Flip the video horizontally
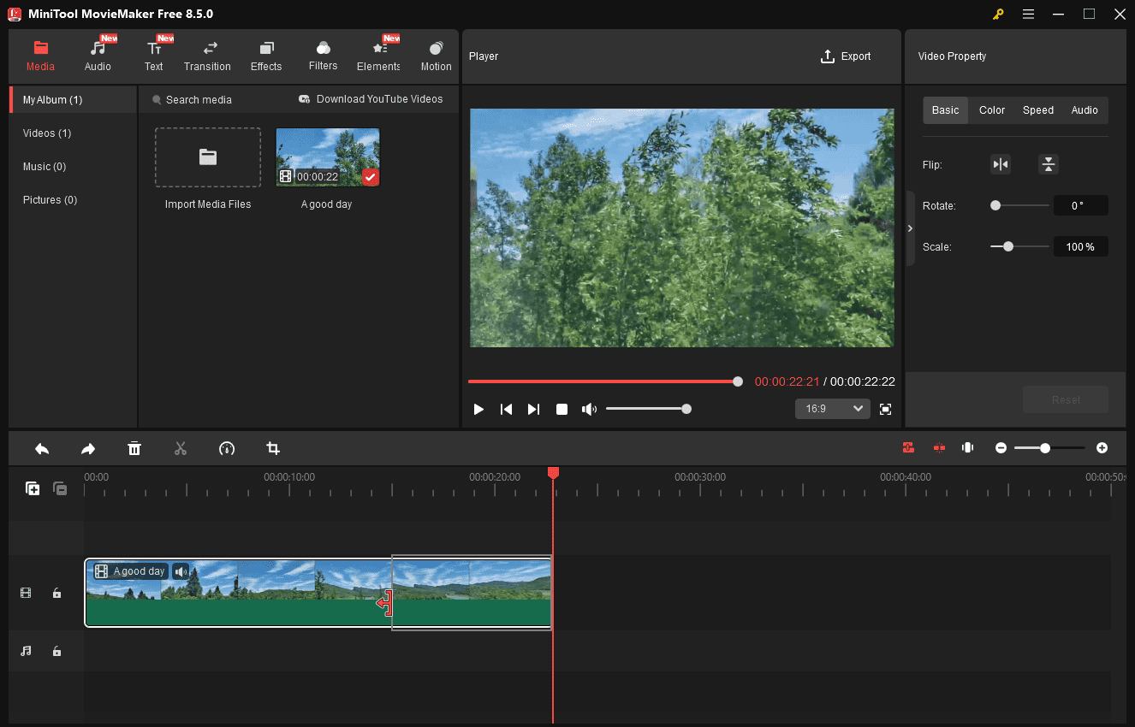Screen dimensions: 1135x727 [1001, 164]
